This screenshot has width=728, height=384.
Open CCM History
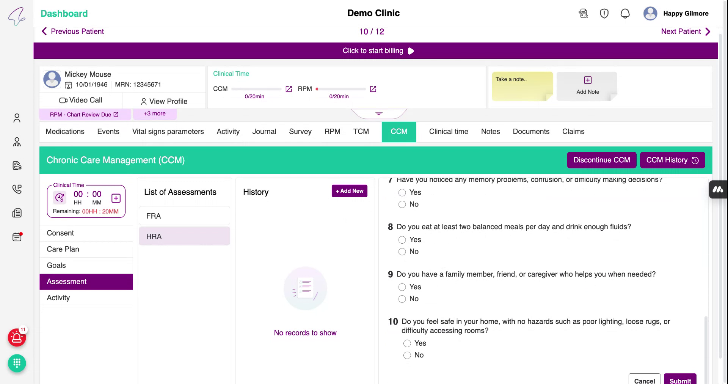pyautogui.click(x=672, y=160)
